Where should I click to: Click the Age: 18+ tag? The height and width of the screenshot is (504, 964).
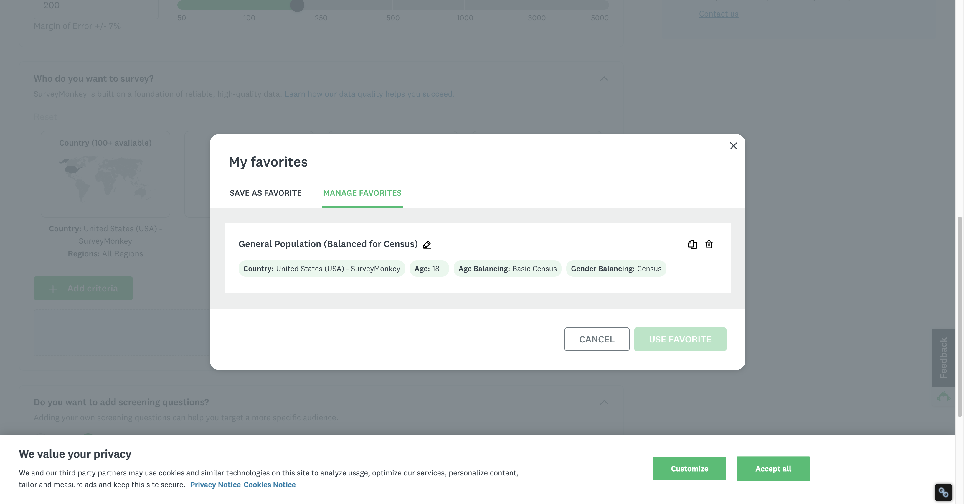click(x=429, y=269)
